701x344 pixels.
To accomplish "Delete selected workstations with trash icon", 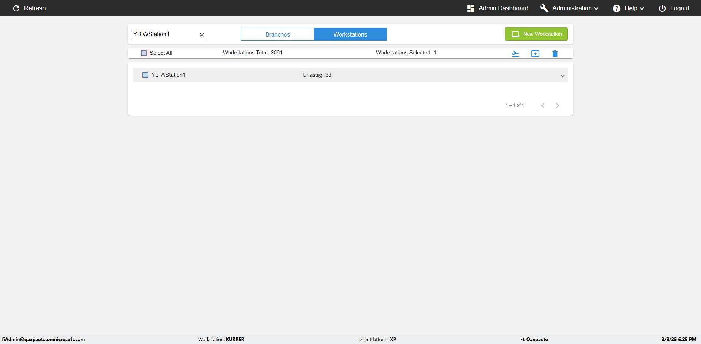I will pos(555,54).
